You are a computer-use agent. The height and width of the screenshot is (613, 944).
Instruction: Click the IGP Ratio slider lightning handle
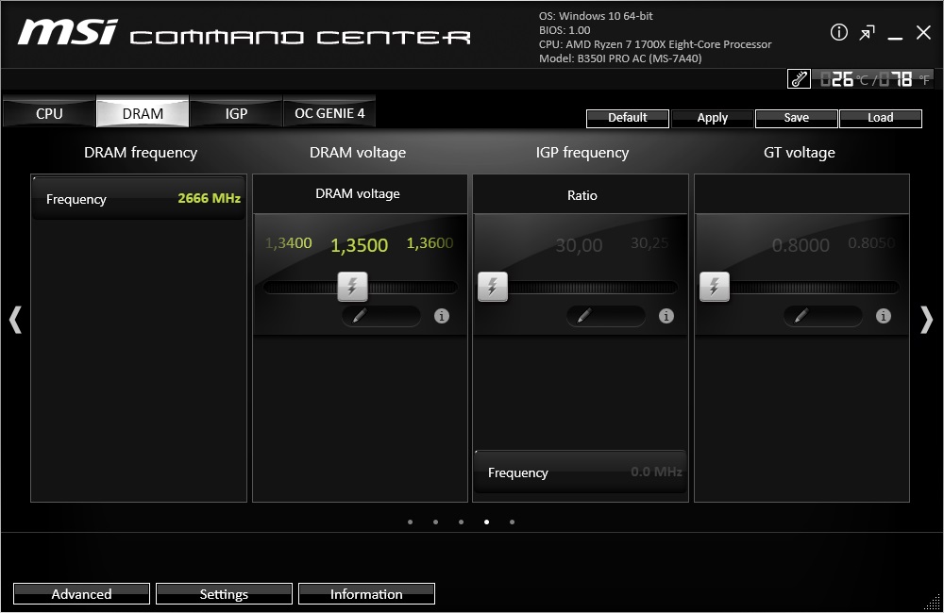(x=493, y=286)
